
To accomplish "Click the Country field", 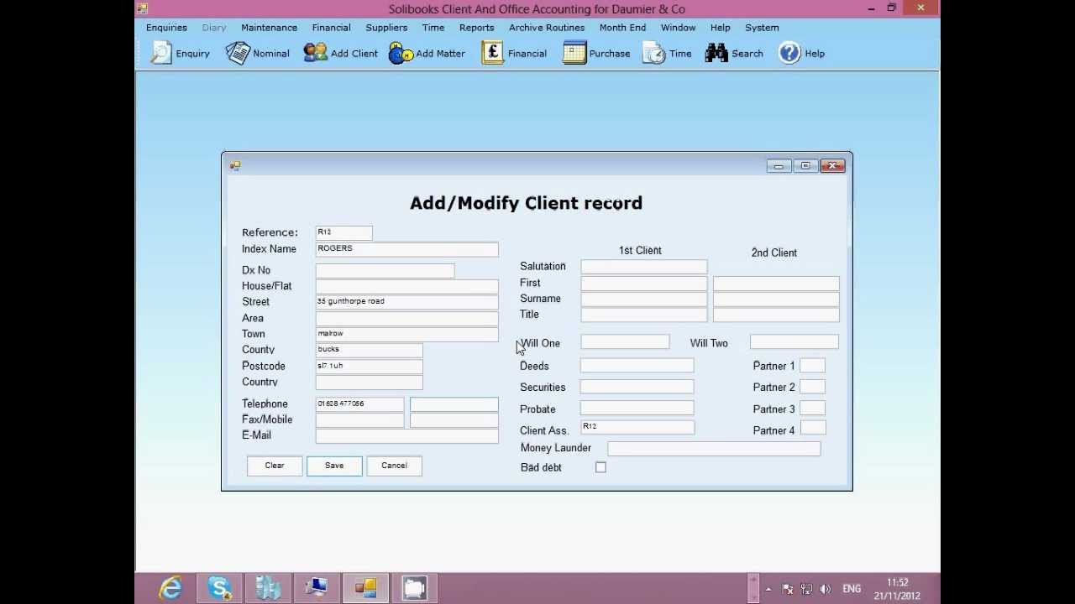I will coord(370,382).
